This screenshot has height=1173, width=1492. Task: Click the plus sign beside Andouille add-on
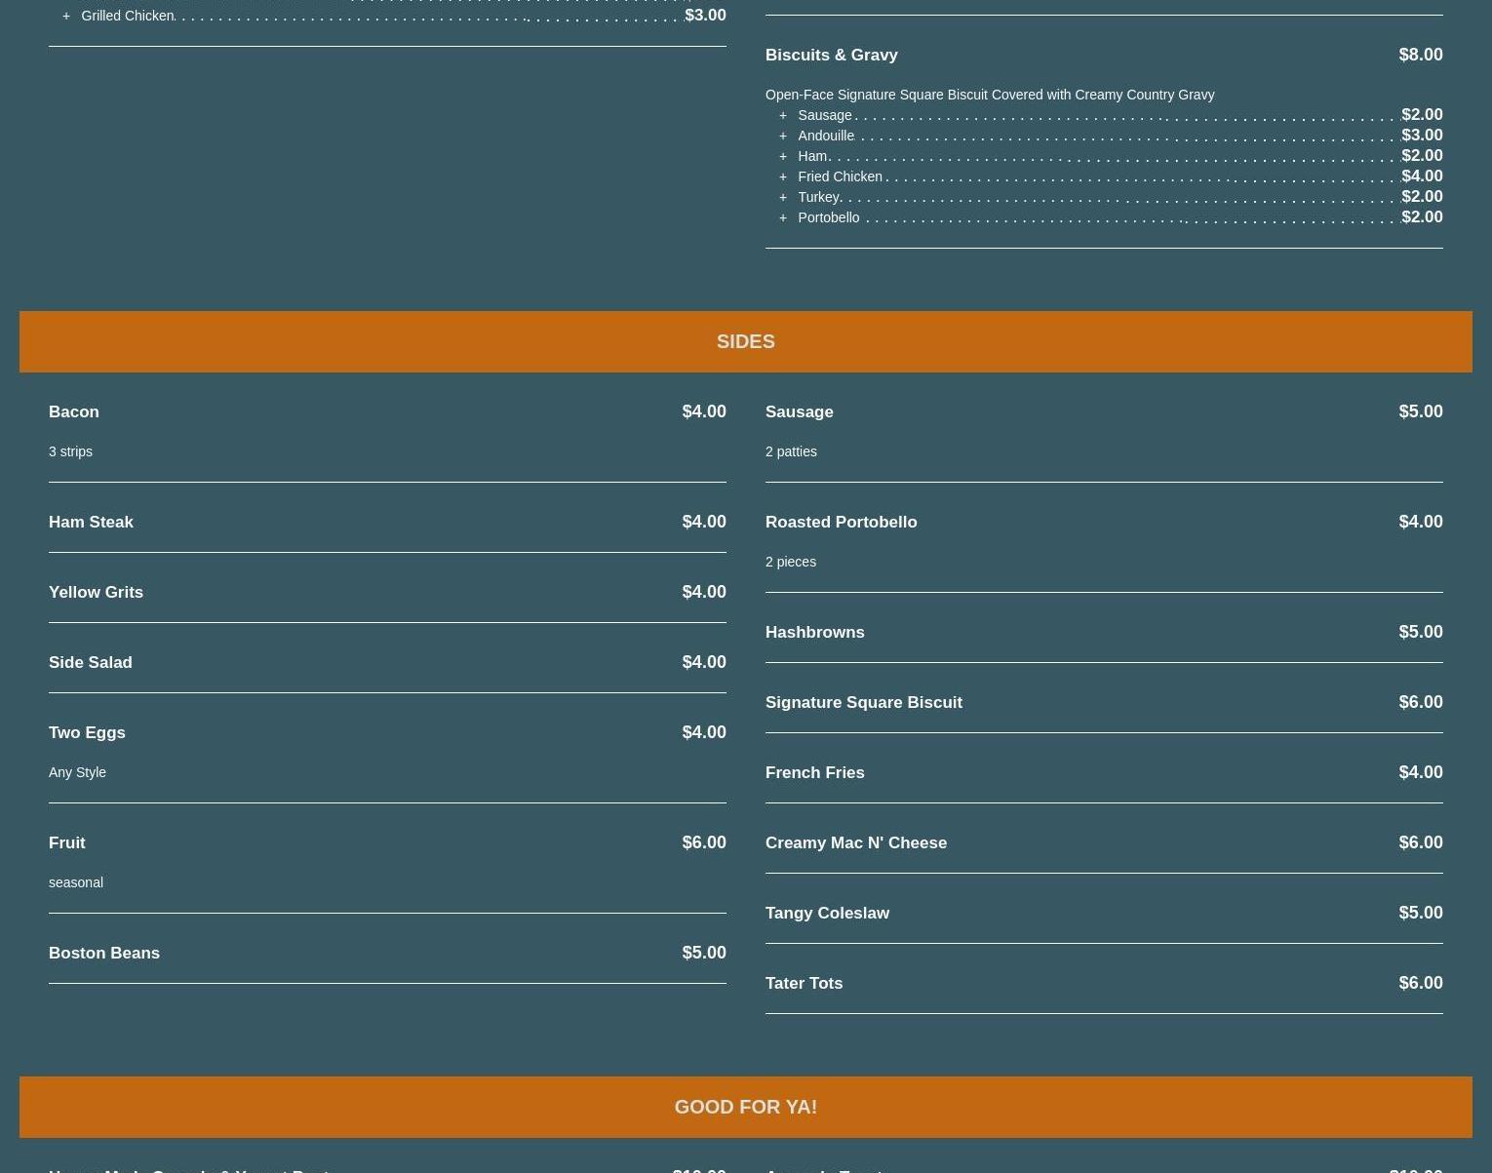coord(782,136)
